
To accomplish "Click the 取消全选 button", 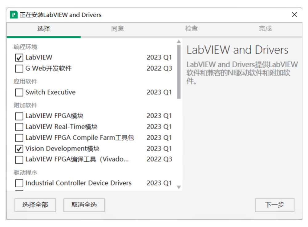I will click(84, 205).
